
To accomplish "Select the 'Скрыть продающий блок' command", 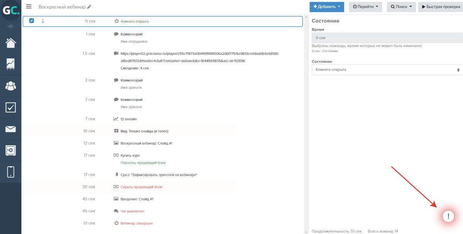I will point(141,187).
